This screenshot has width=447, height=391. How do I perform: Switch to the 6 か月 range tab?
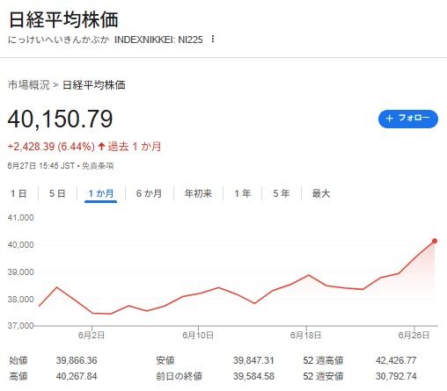click(149, 193)
